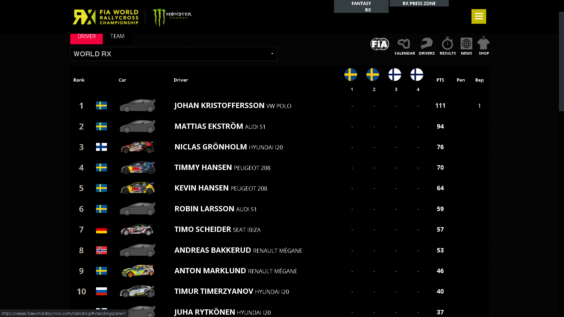Viewport: 564px width, 317px height.
Task: Select round 3 Finnish flag header
Action: pos(395,75)
